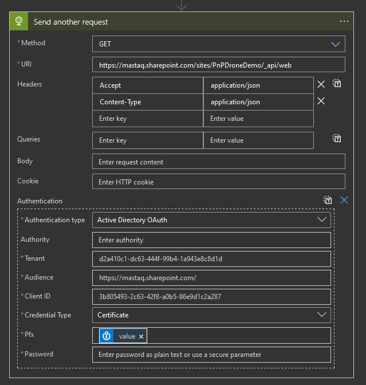The height and width of the screenshot is (385, 366).
Task: Remove the Pfx value token
Action: (x=141, y=336)
